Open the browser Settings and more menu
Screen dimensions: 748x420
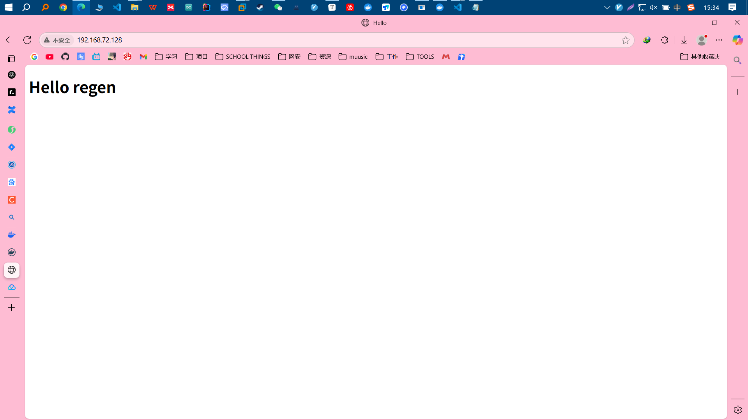tap(719, 40)
